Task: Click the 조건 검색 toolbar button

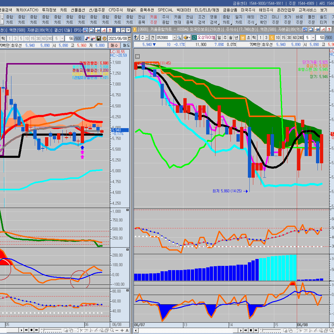Action: [201, 20]
